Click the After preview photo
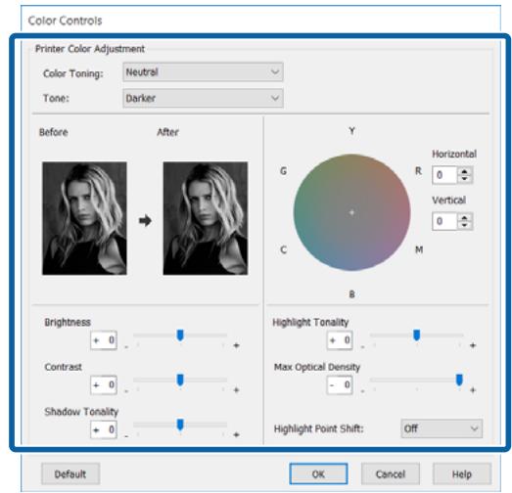The height and width of the screenshot is (493, 512). click(206, 218)
